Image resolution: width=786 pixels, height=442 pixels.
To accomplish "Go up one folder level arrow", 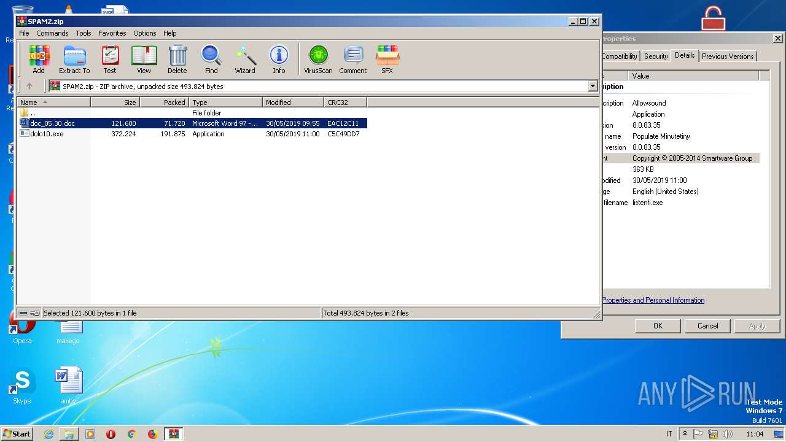I will click(x=29, y=86).
